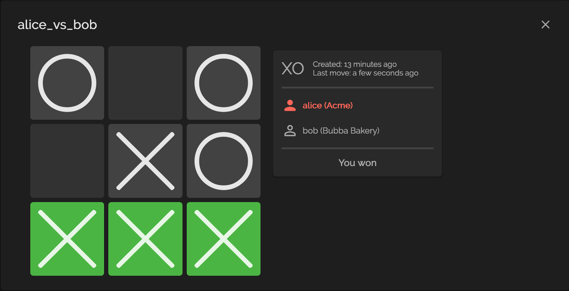Click the empty middle-left board cell
The image size is (569, 291).
(x=67, y=161)
